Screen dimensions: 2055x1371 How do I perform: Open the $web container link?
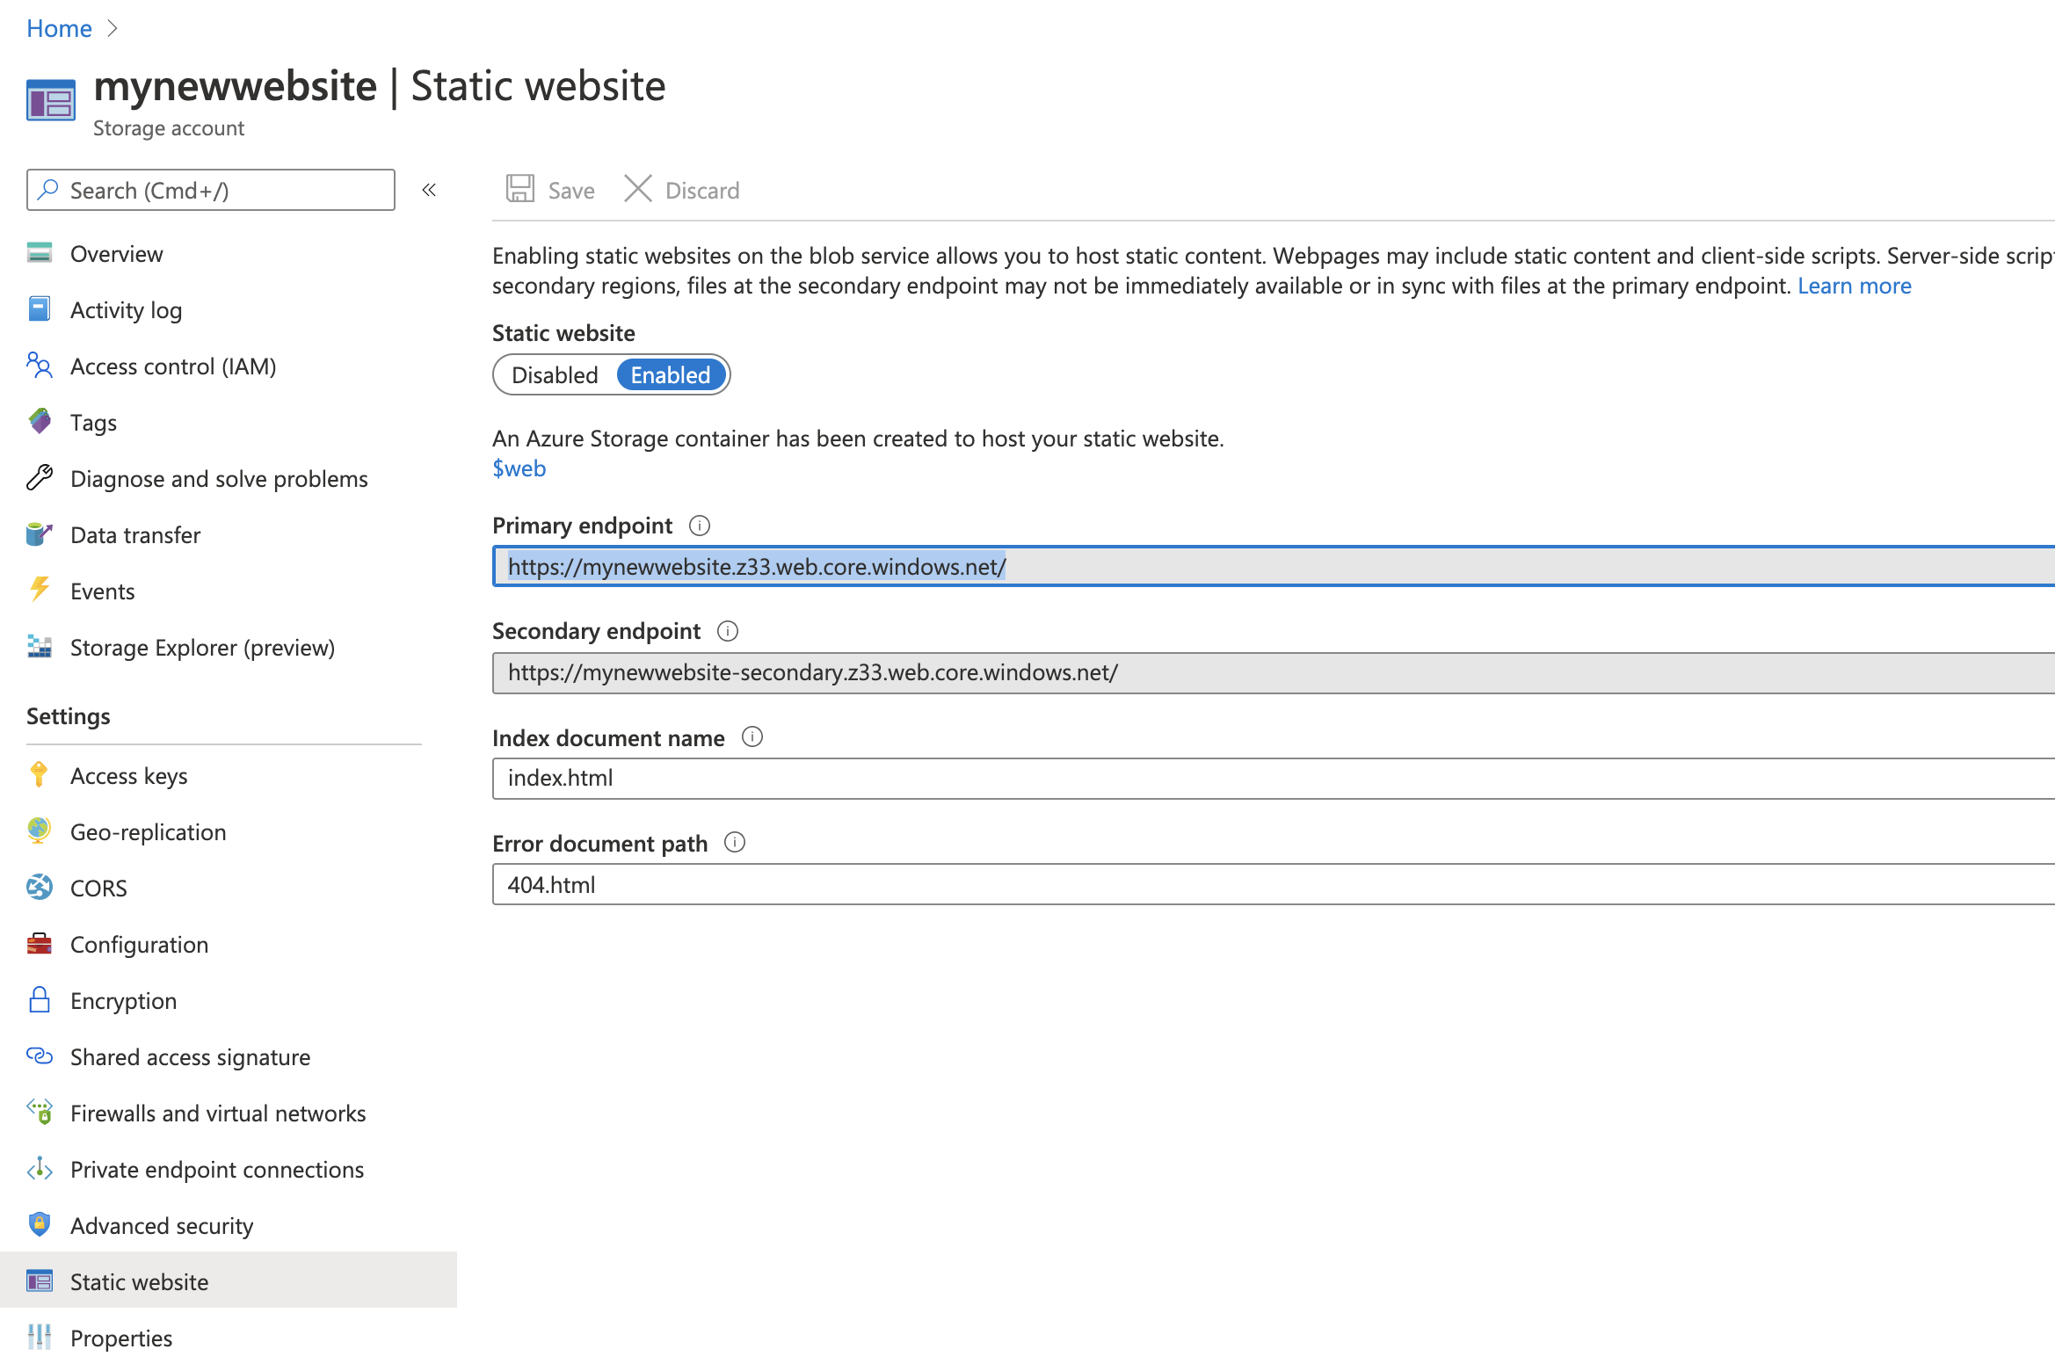click(x=519, y=468)
